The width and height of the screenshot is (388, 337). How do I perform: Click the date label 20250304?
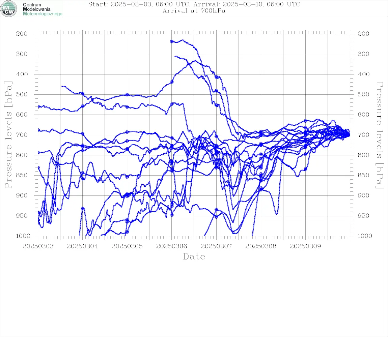pyautogui.click(x=82, y=246)
